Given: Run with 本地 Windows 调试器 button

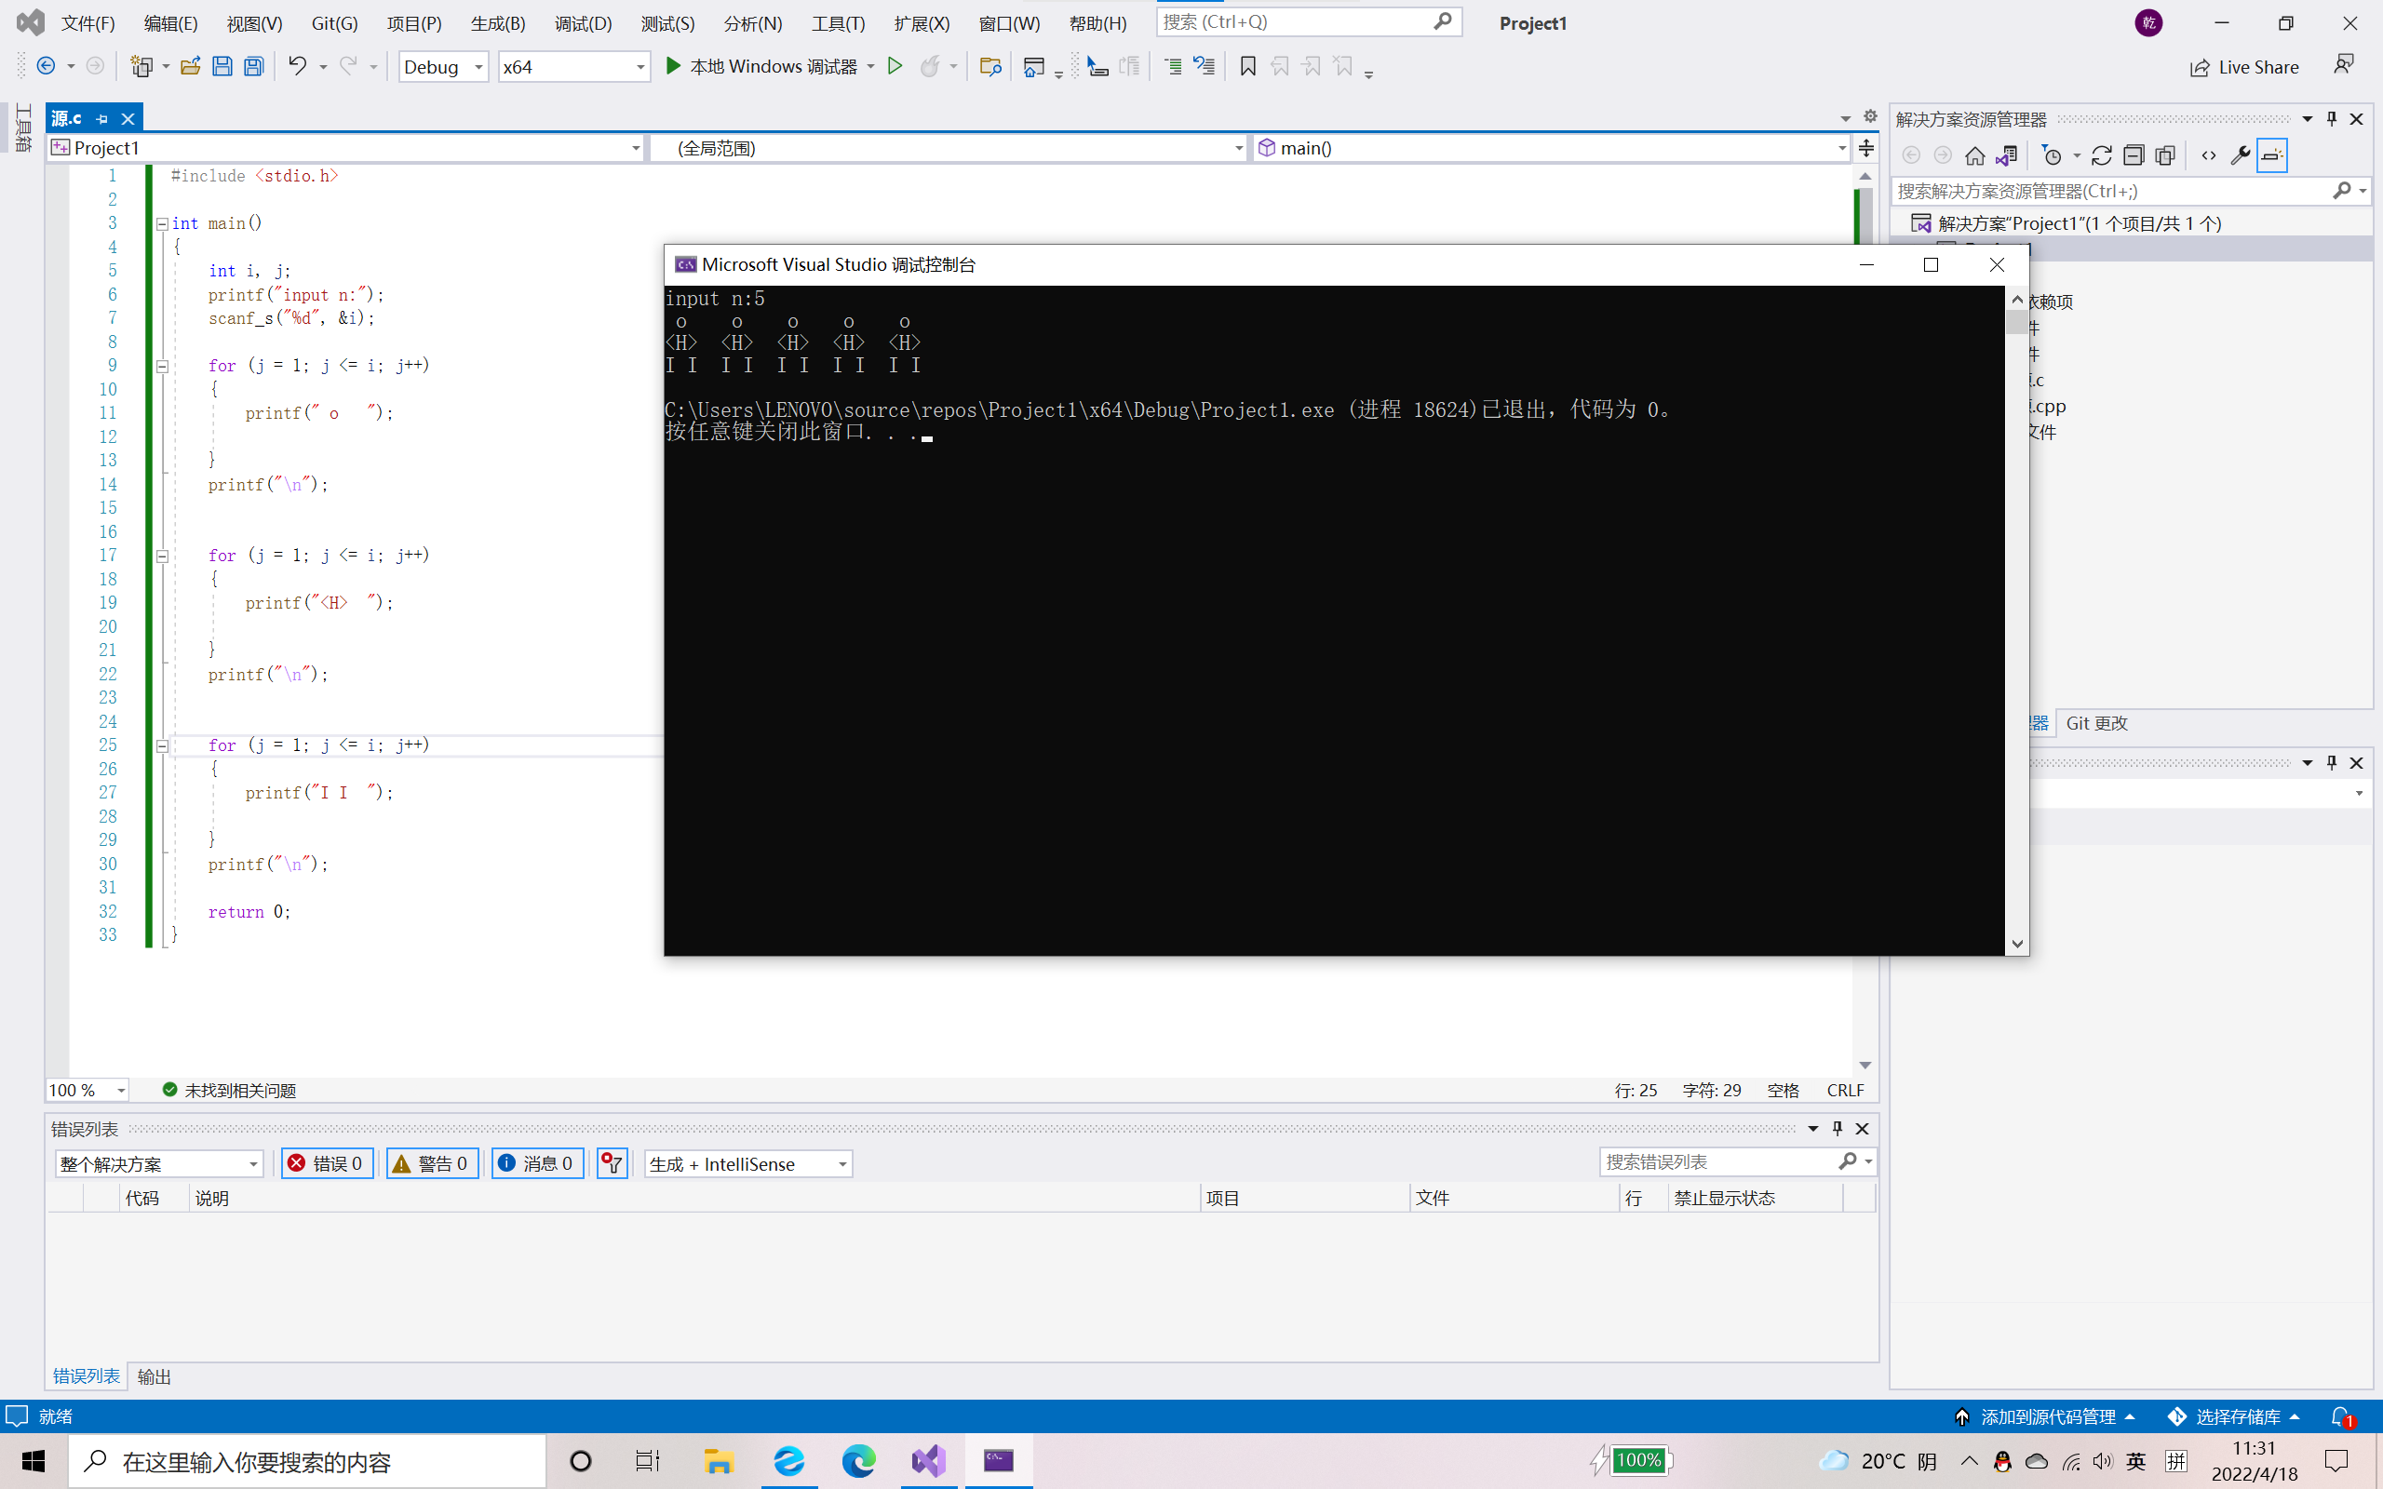Looking at the screenshot, I should tap(761, 66).
